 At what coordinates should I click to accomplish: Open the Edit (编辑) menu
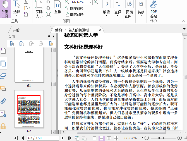pos(106,9)
